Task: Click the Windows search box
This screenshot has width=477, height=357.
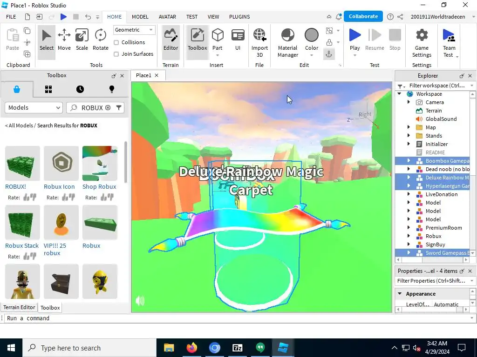Action: pos(89,348)
